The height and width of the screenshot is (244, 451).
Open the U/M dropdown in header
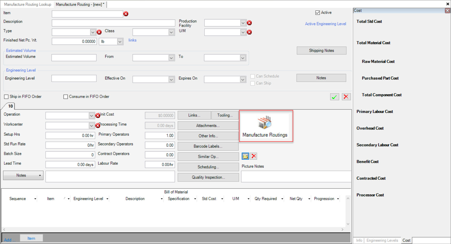243,32
